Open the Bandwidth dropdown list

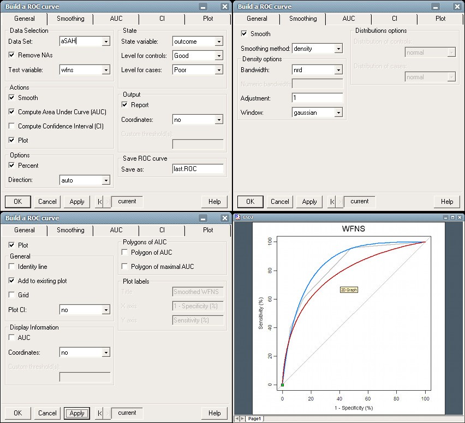338,70
